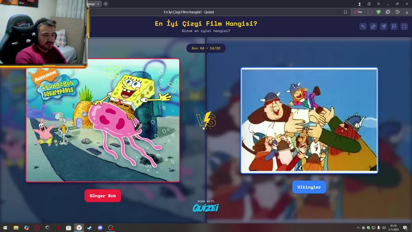Open the three-dot menu beside Sor
Viewport: 412px width, 232px height.
coord(368,12)
